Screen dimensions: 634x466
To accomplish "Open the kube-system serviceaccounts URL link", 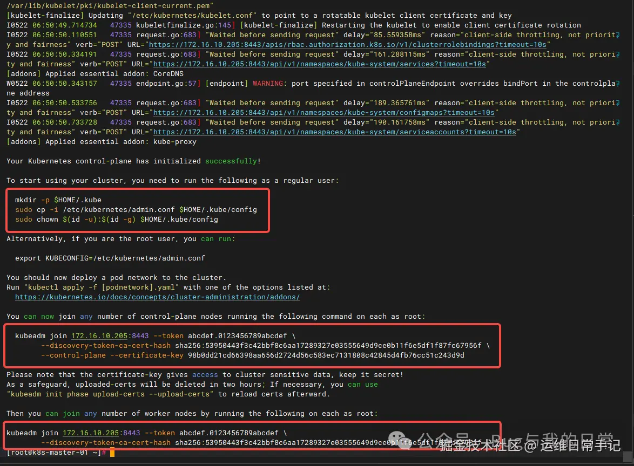I will (x=335, y=132).
